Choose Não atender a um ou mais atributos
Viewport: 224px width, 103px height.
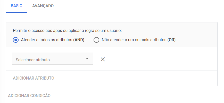tap(135, 40)
